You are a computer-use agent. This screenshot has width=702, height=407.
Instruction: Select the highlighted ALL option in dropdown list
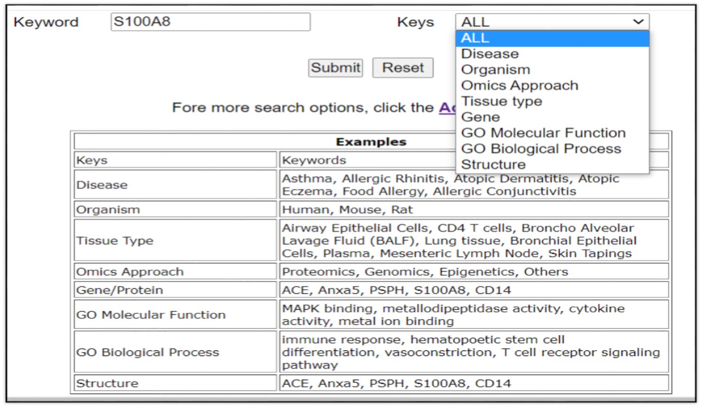pos(552,38)
